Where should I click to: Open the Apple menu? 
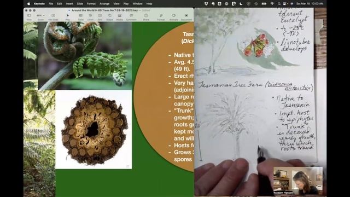(x=28, y=4)
